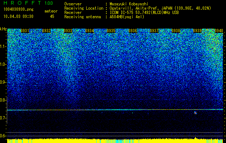The width and height of the screenshot is (226, 143).
Task: Click the 0.9 frequency axis label
Action: pos(3,82)
